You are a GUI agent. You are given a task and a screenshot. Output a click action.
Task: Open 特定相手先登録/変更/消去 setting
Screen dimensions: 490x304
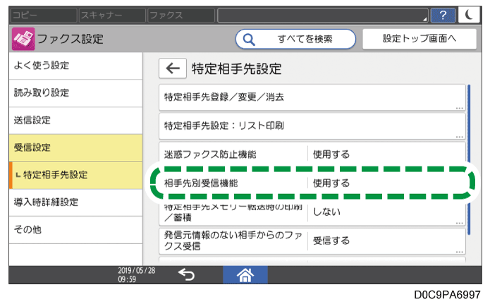pyautogui.click(x=312, y=97)
